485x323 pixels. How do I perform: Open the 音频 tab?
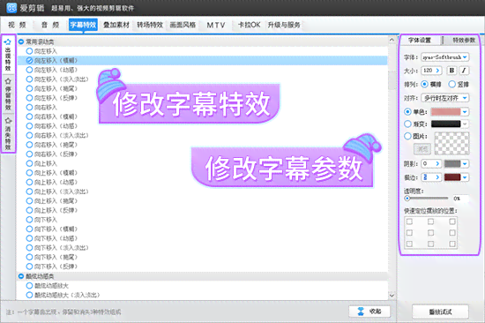pos(50,25)
